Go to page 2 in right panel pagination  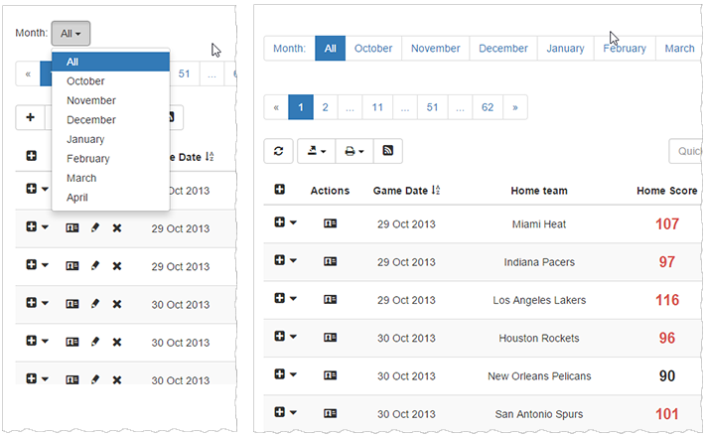(325, 107)
